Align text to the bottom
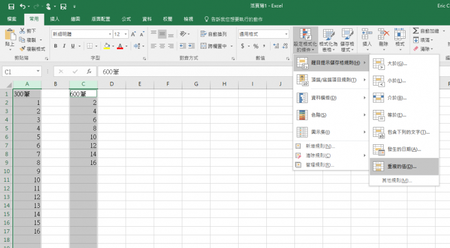The image size is (450, 248). 171,34
